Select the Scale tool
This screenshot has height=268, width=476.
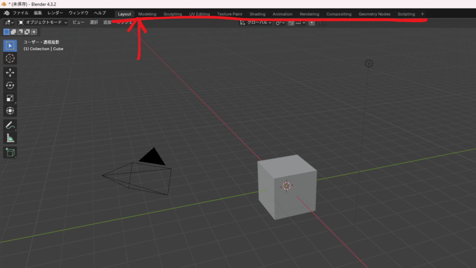pyautogui.click(x=10, y=98)
